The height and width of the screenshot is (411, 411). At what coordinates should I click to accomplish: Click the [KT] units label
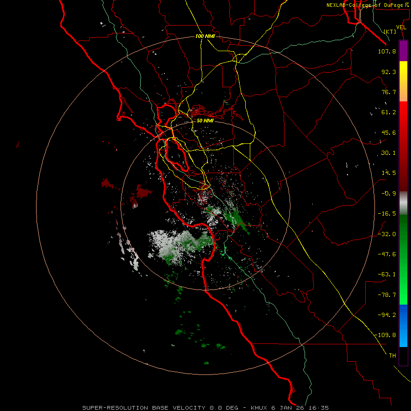point(390,32)
